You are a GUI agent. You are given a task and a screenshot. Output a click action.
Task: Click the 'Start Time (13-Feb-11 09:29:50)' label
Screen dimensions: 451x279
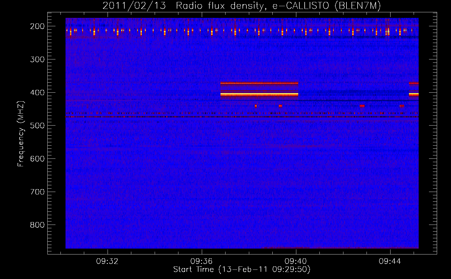(x=242, y=270)
